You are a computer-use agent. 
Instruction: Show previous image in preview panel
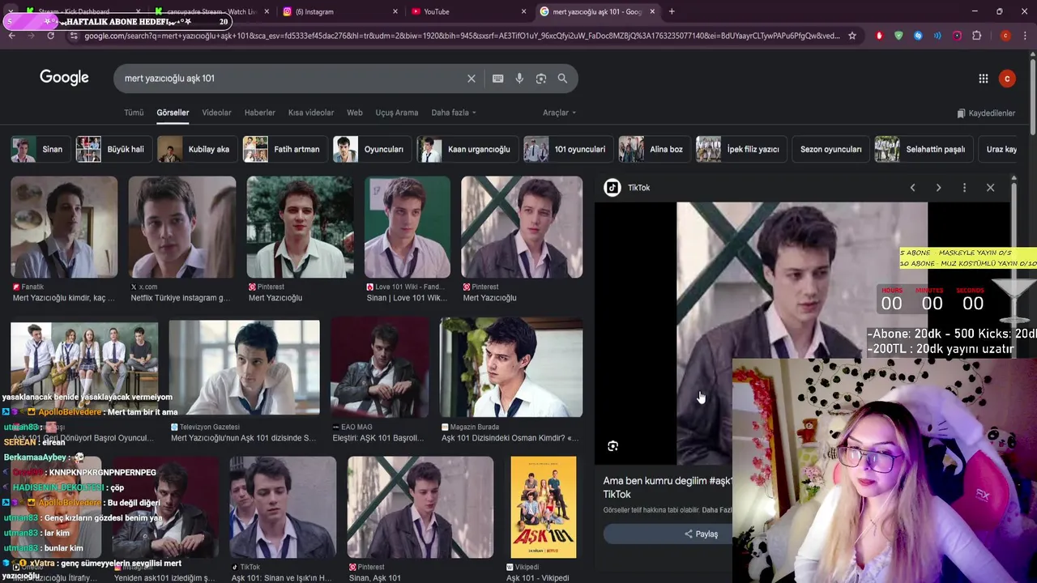[912, 188]
